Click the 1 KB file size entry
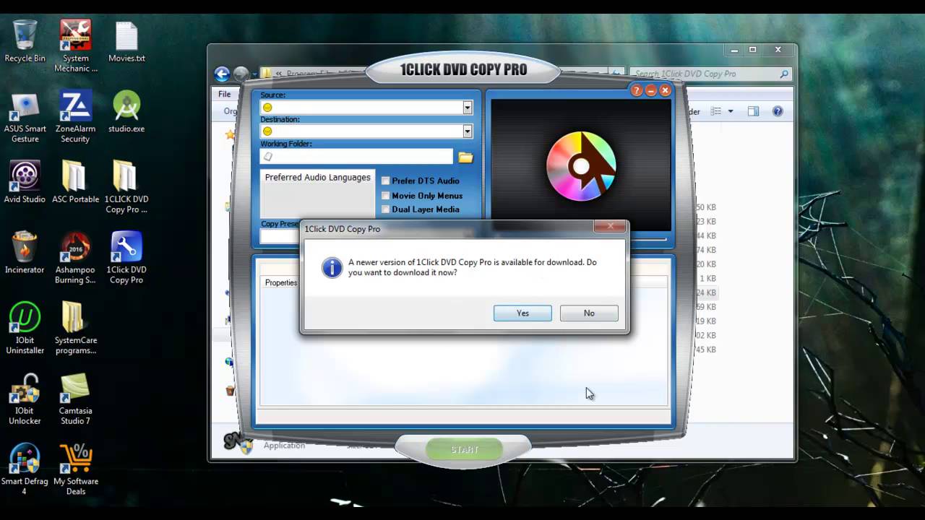The image size is (925, 520). coord(708,278)
